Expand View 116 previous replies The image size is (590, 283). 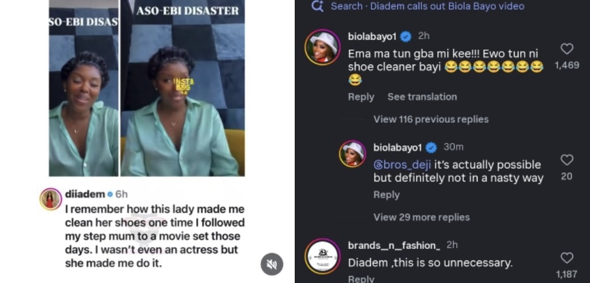click(431, 119)
